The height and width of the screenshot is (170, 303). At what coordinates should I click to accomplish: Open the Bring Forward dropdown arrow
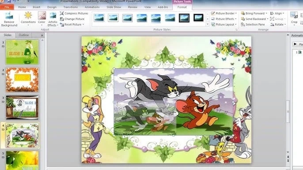(x=266, y=13)
